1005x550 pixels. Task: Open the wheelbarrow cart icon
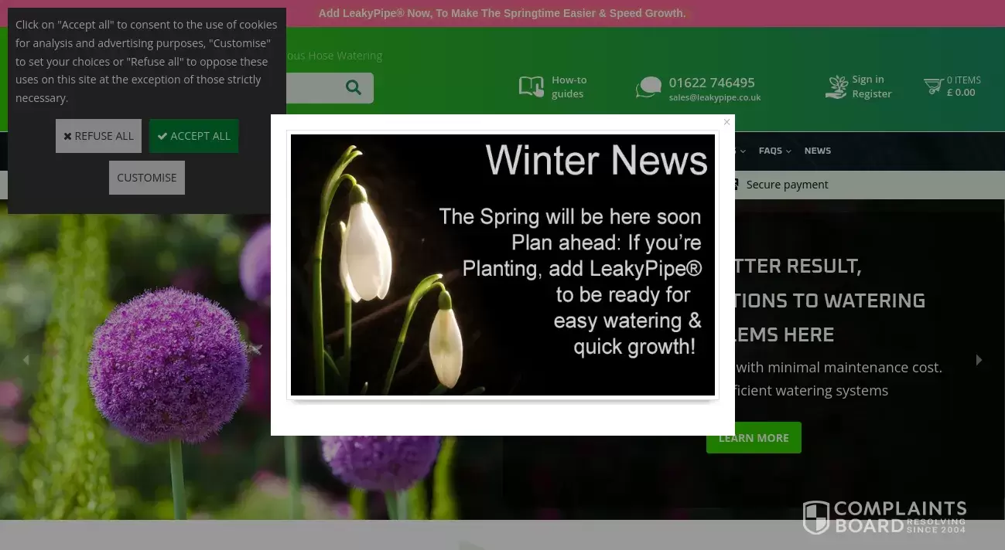(x=933, y=86)
